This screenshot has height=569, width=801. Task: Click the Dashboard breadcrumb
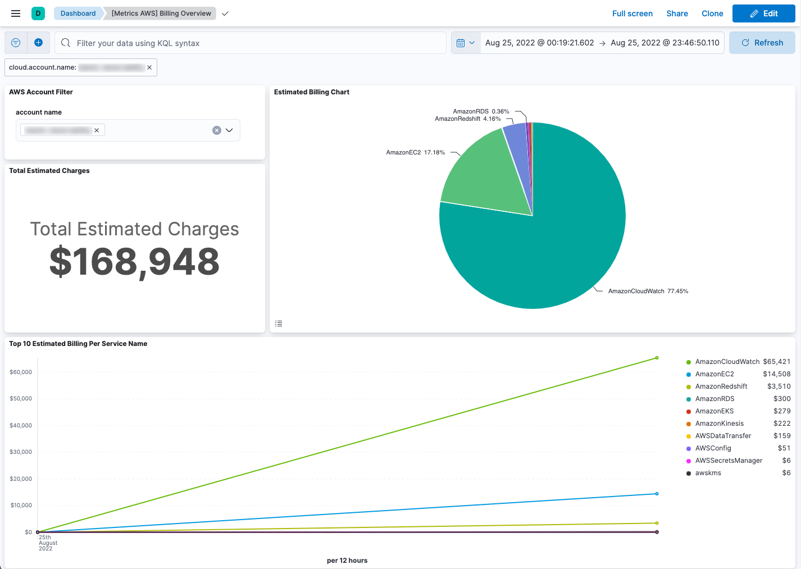[x=78, y=13]
